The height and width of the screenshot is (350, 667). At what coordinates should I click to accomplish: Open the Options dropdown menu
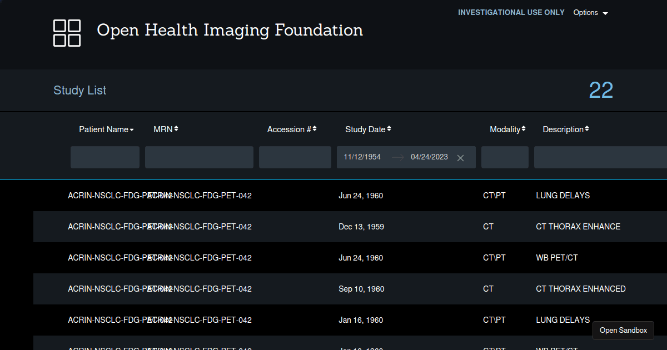tap(590, 13)
